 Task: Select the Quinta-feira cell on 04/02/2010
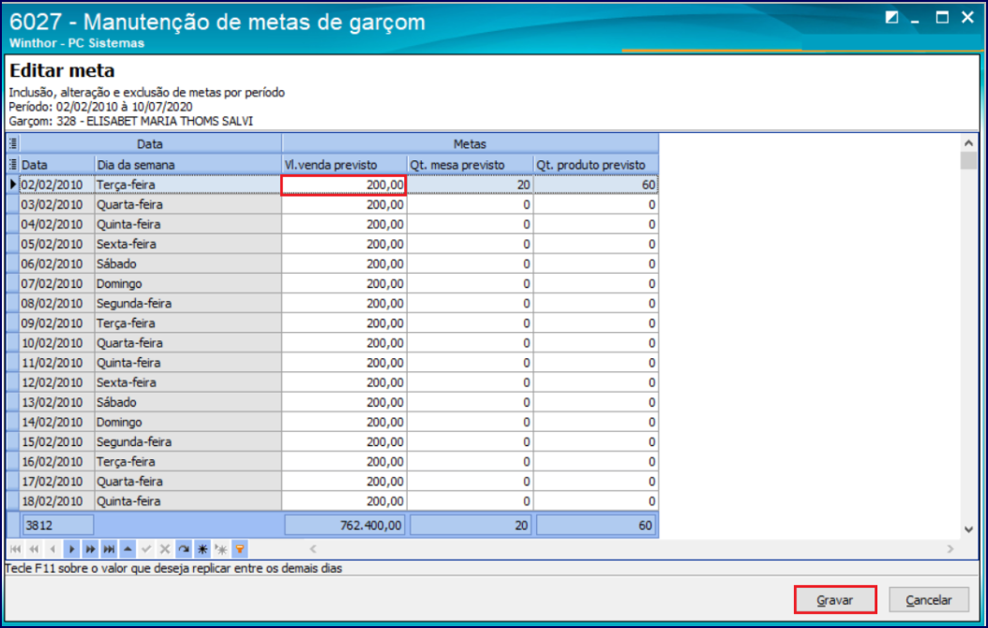pyautogui.click(x=187, y=224)
